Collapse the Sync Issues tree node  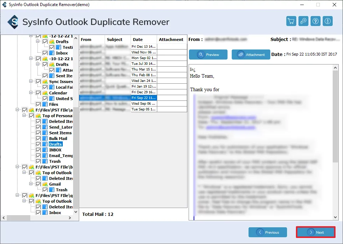(31, 81)
